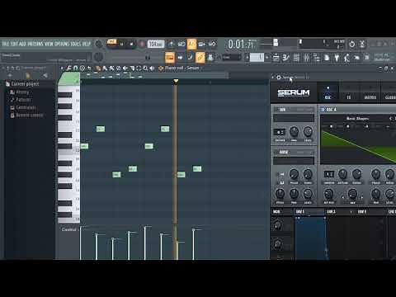Toggle typing keyboard to piano (orange keyboard icon)
This screenshot has height=297, width=396.
pos(170,58)
